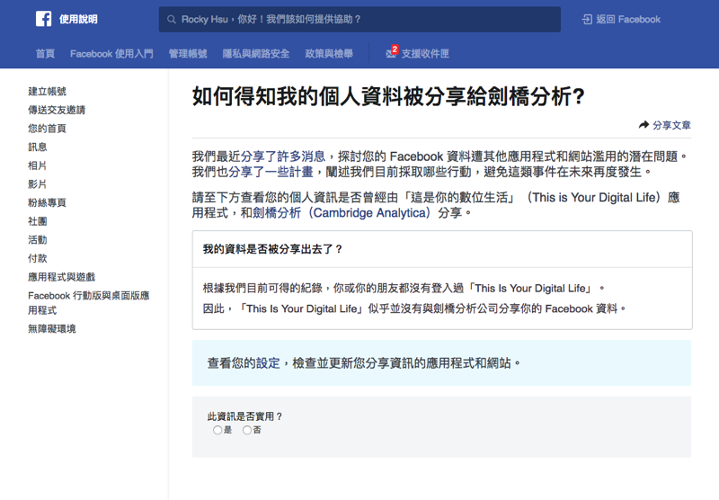Expand the 管理帳號 menu
Screen dimensions: 719x500
pyautogui.click(x=188, y=54)
